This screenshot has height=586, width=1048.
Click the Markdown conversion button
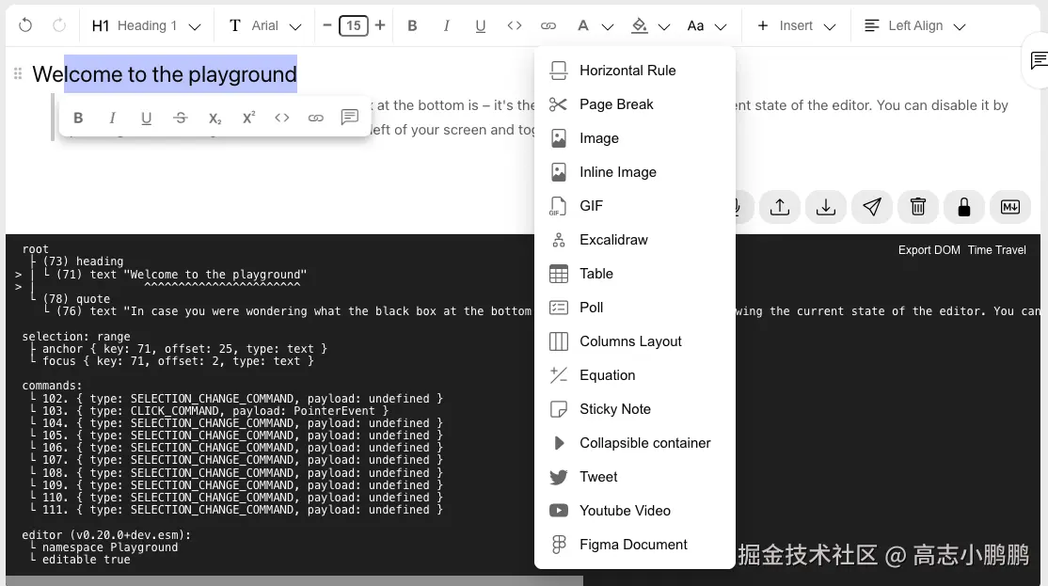pos(1010,207)
